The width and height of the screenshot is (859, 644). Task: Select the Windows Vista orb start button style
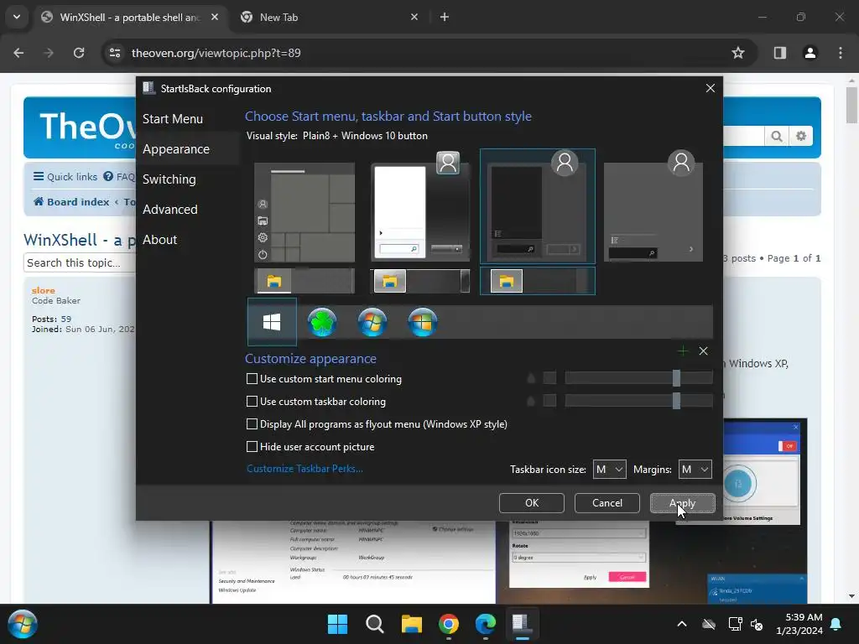coord(423,322)
